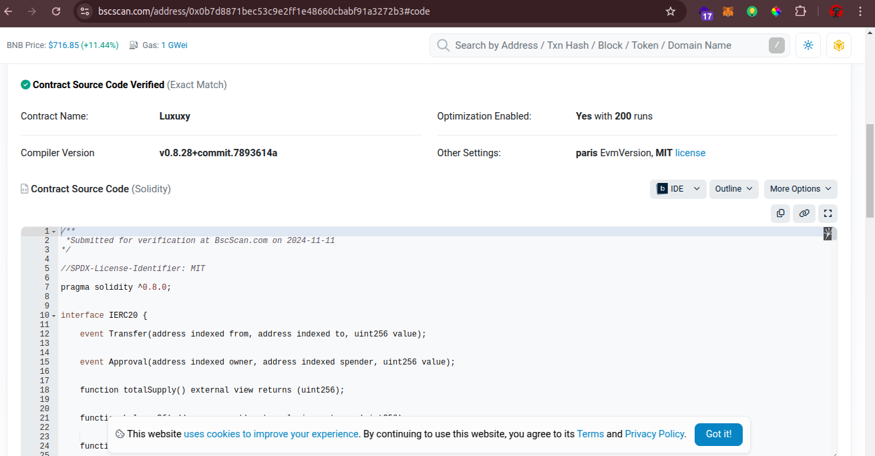Collapse the IERC20 interface at line 10

click(x=53, y=316)
